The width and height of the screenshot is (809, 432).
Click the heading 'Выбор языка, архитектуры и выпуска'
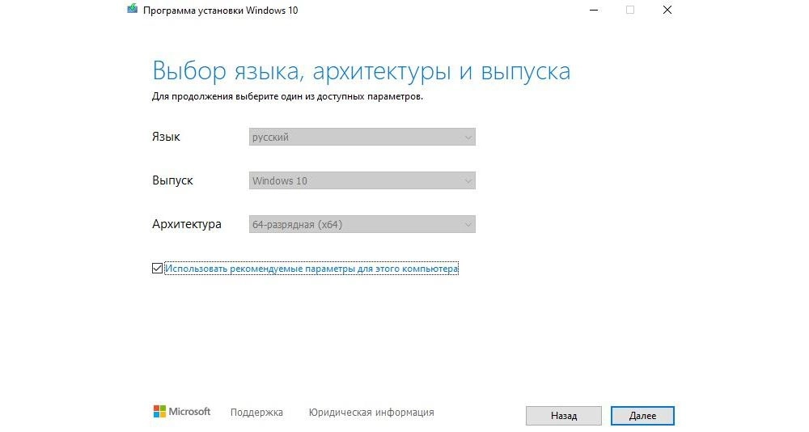coord(361,71)
